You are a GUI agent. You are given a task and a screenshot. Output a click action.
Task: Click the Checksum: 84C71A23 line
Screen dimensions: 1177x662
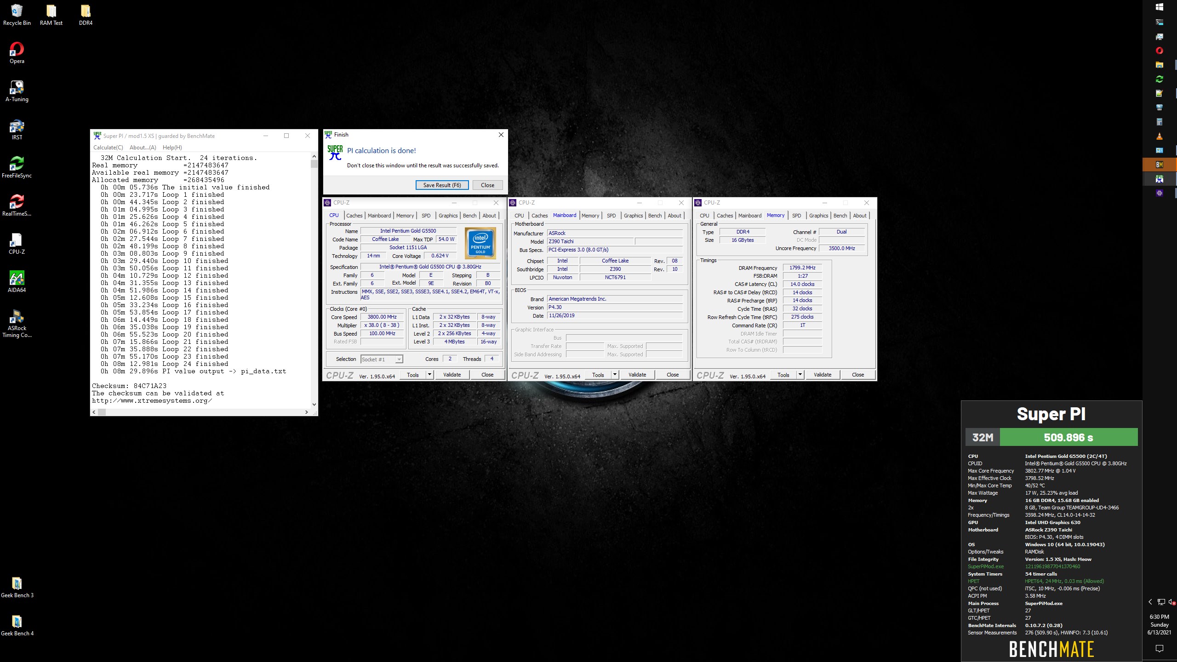[x=129, y=386]
